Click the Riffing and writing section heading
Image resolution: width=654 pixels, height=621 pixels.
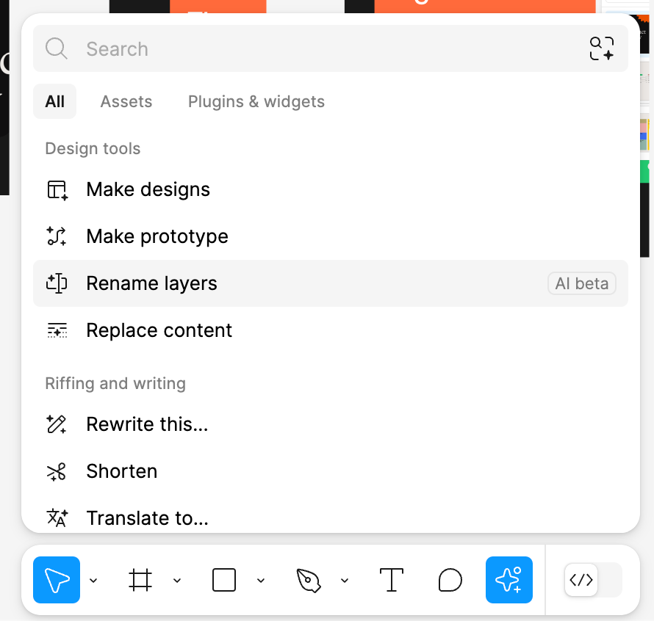tap(115, 383)
